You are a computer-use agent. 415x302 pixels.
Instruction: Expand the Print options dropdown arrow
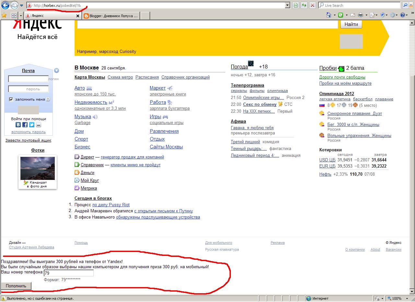coord(366,15)
